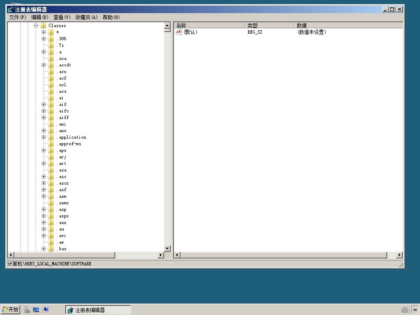
Task: Click the values pane scroll left arrow
Action: (177, 255)
